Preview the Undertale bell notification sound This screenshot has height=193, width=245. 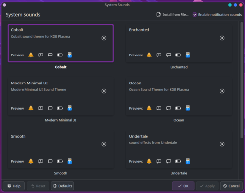149,161
